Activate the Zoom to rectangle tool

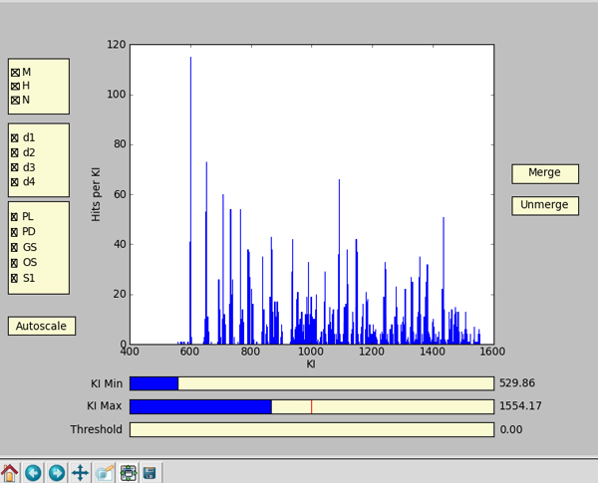105,472
